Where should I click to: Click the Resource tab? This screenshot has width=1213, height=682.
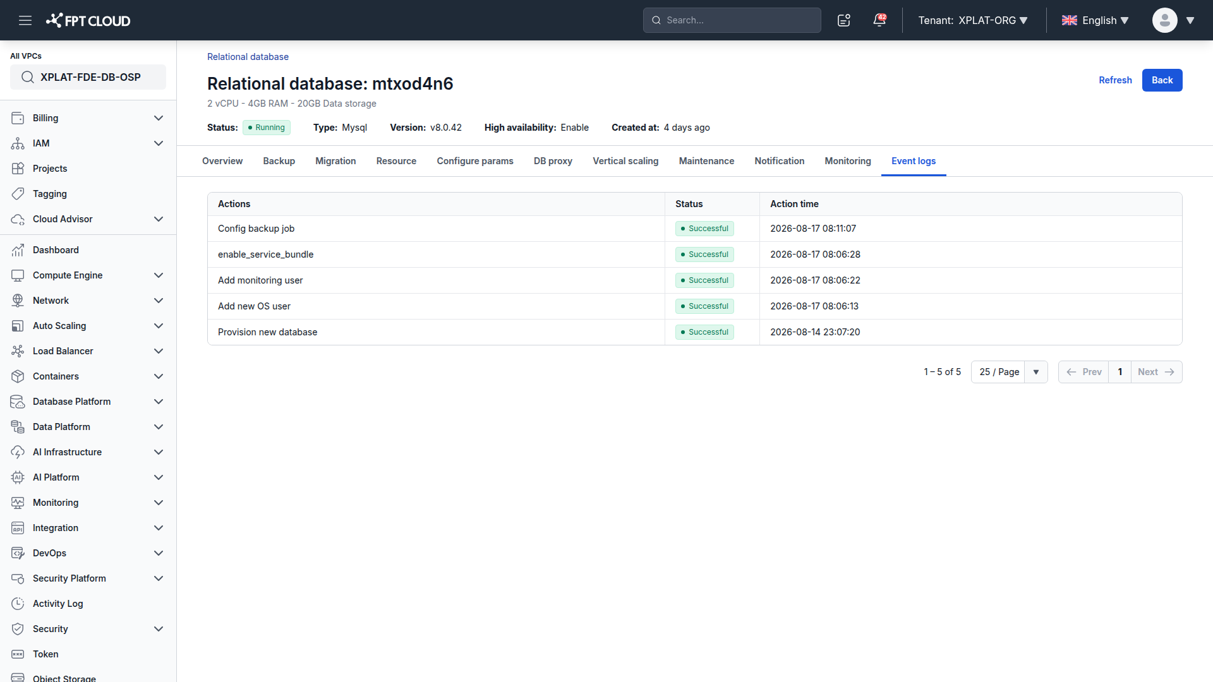click(396, 161)
